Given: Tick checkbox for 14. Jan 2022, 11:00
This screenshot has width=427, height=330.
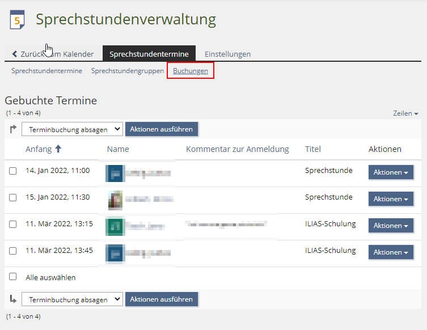Looking at the screenshot, I should click(x=13, y=171).
